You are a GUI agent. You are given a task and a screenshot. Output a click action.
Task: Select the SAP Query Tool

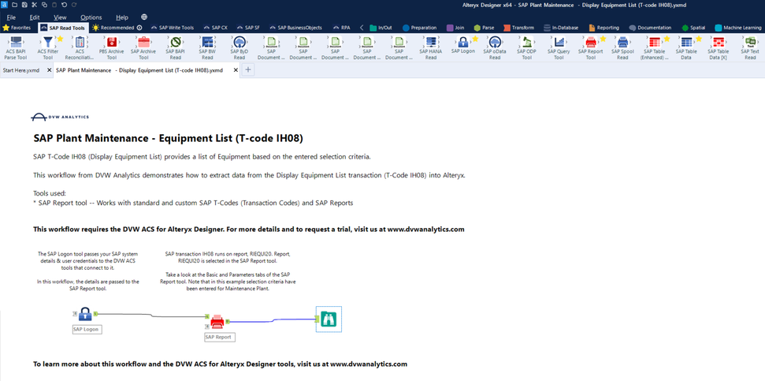coord(558,48)
